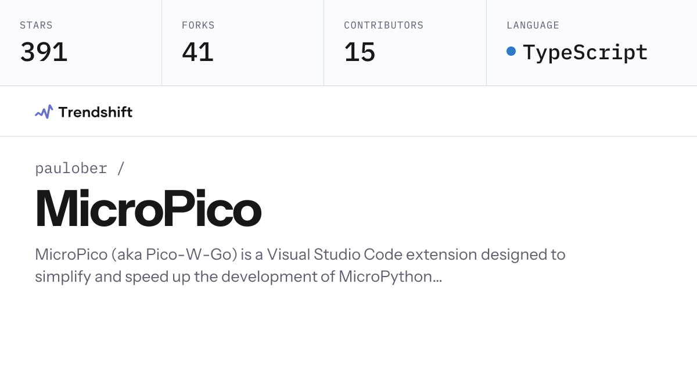Open the paulober owner name
Image resolution: width=697 pixels, height=366 pixels.
pos(71,168)
